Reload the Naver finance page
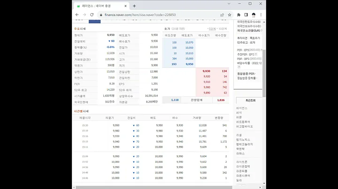 click(x=92, y=15)
